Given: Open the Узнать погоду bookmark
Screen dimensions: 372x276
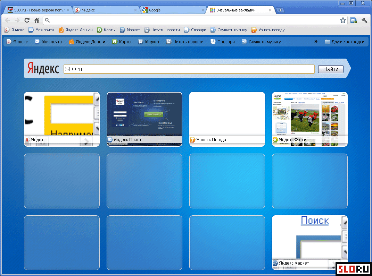Looking at the screenshot, I should click(x=268, y=30).
